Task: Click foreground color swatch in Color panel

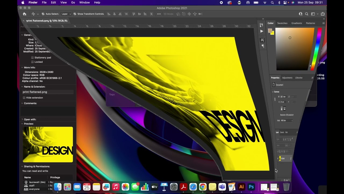Action: [x=270, y=31]
